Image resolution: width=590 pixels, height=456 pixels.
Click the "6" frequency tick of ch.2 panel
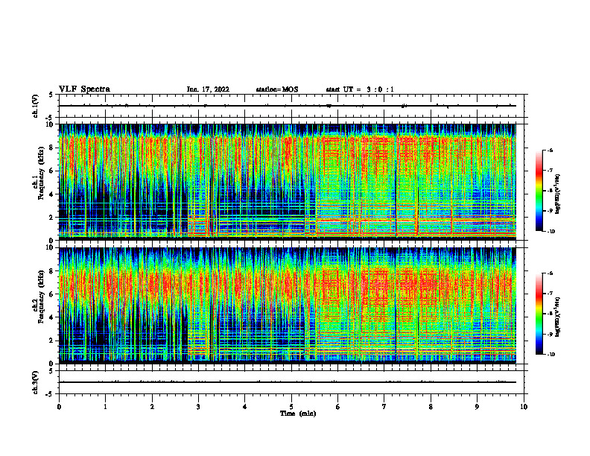point(51,294)
